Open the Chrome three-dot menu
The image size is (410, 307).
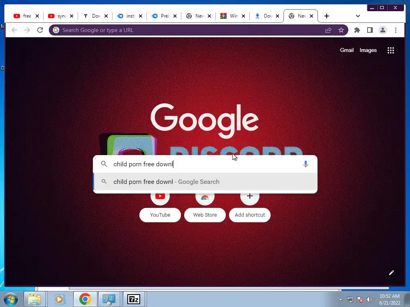click(x=396, y=30)
